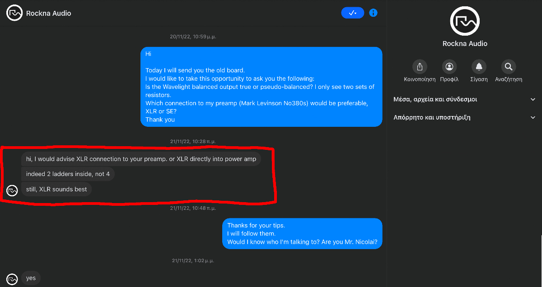Click the Rockna Audio logo in the chat header
Viewport: 542px width, 287px height.
pyautogui.click(x=14, y=13)
